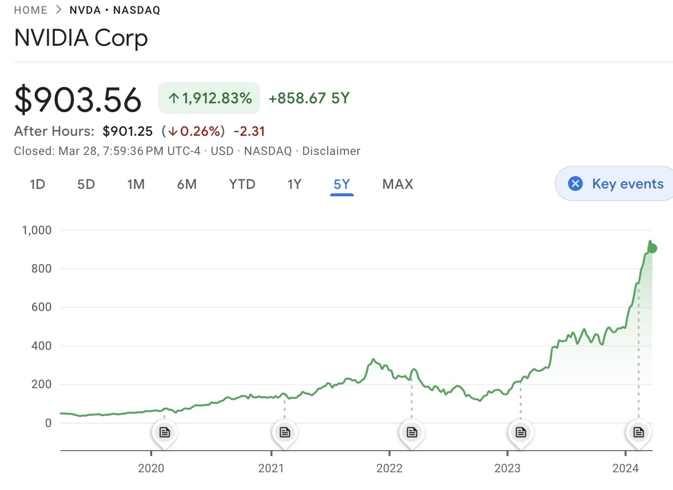Viewport: 673px width, 490px height.
Task: Open the 2024 key event marker
Action: coord(639,431)
